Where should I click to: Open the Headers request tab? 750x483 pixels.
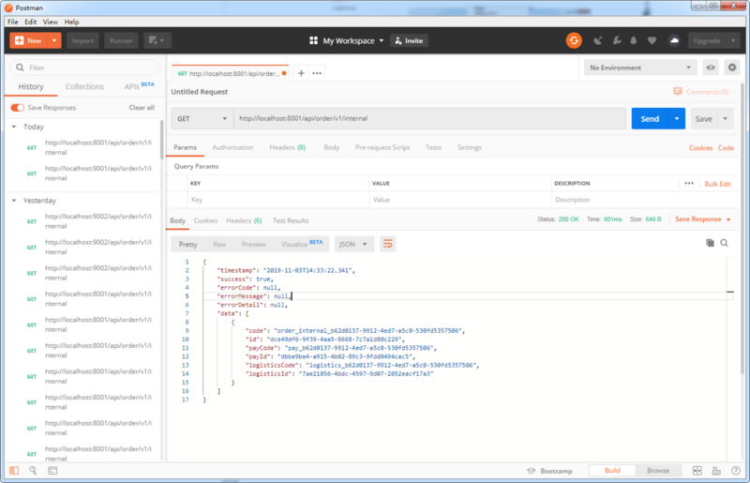tap(287, 147)
